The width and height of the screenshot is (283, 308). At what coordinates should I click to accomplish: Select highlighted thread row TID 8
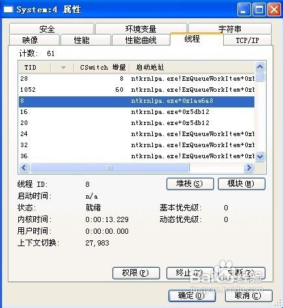[x=137, y=101]
